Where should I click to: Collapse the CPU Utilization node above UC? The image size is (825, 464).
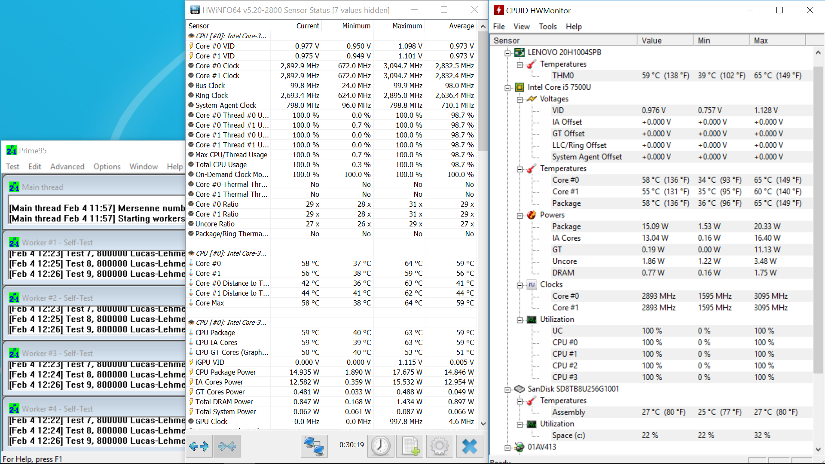click(520, 320)
